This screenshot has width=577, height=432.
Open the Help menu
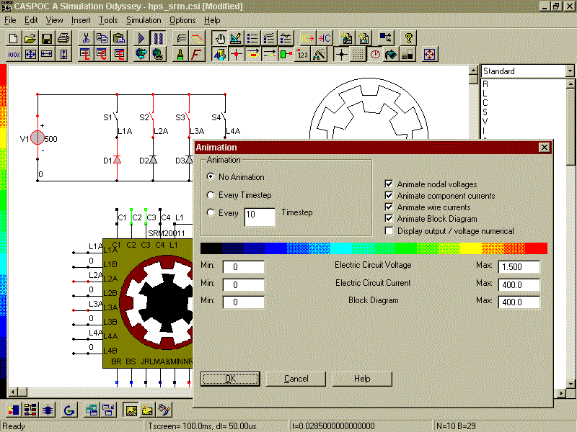pyautogui.click(x=212, y=20)
